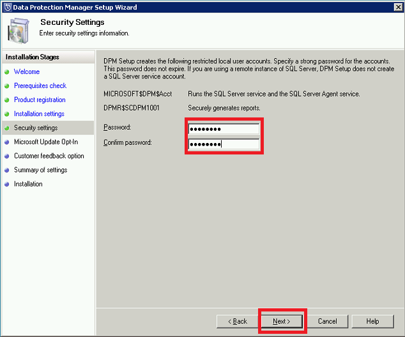Select Customer feedback option stage
The width and height of the screenshot is (405, 337).
(x=49, y=156)
